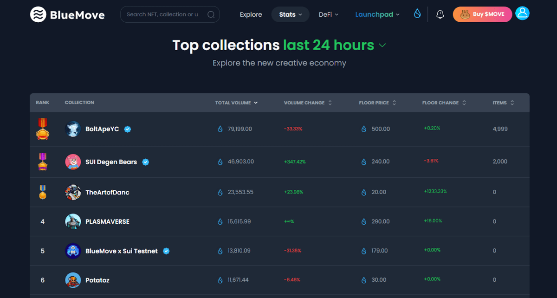Viewport: 557px width, 298px height.
Task: Click the blue profile avatar icon
Action: coord(522,13)
